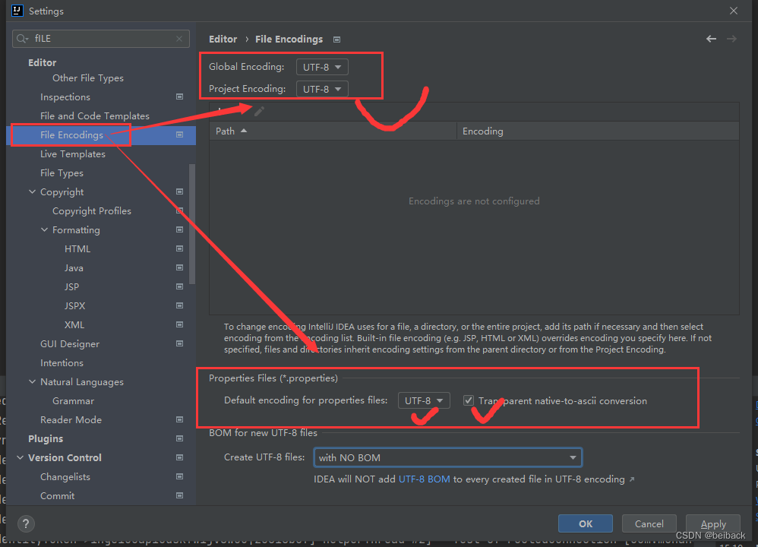Open File Types settings page
Screen dimensions: 758x547
(62, 172)
